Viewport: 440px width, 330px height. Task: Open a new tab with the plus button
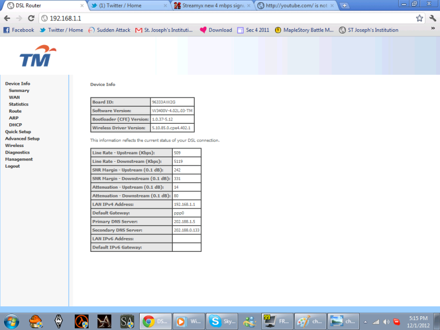click(345, 5)
